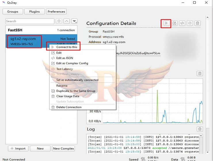Click the edit as JSON code icon
213x161 pixels.
pos(182,23)
